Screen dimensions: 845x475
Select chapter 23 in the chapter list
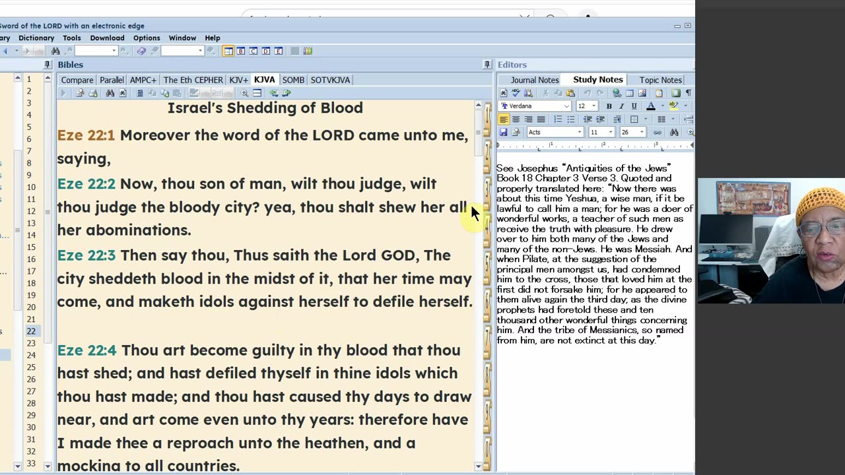pyautogui.click(x=31, y=343)
